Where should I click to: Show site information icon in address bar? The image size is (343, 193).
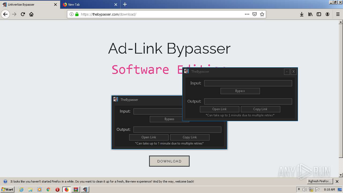[71, 14]
